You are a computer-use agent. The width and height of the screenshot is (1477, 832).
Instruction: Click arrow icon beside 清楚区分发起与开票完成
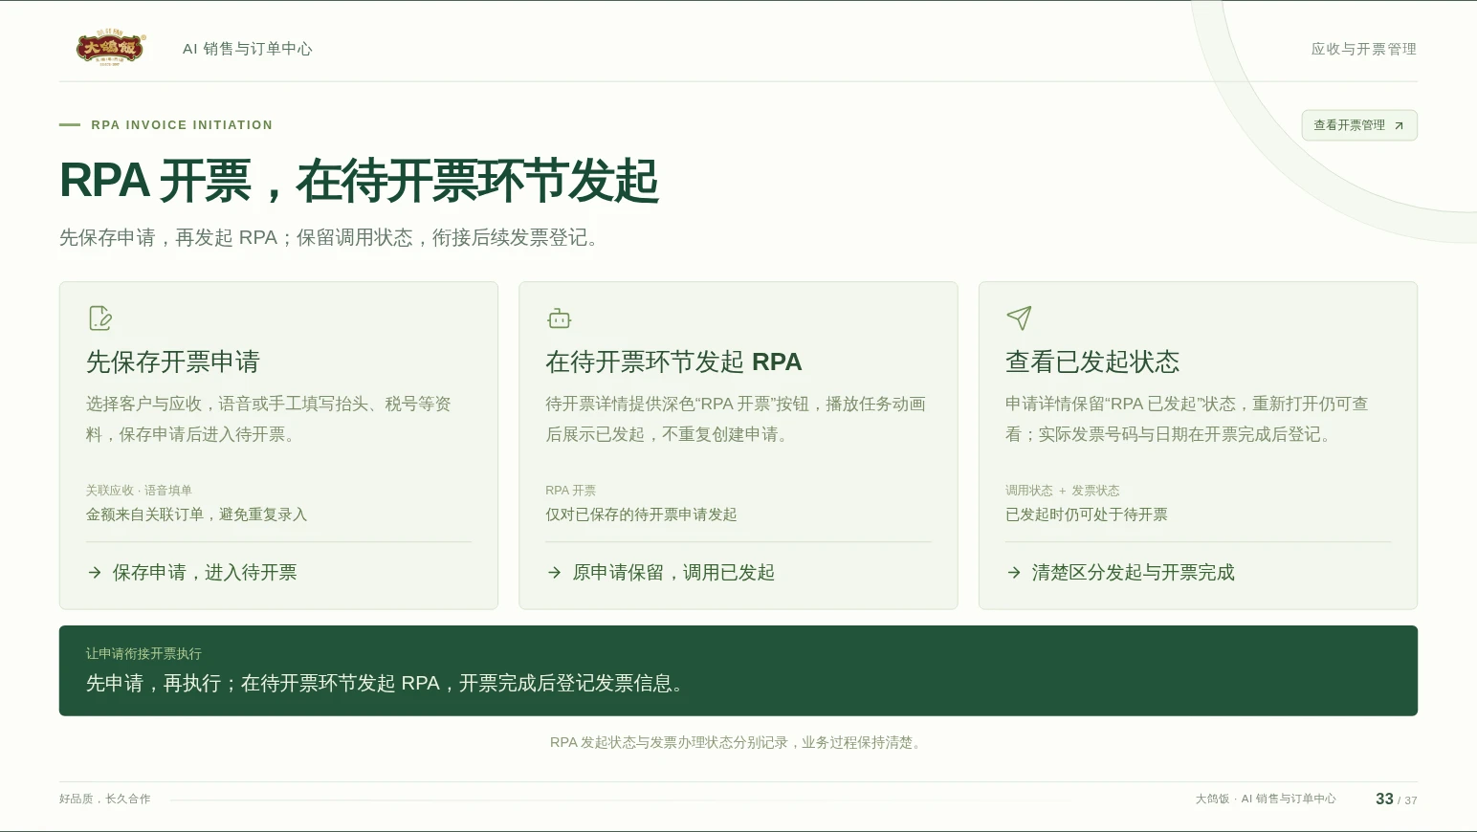pyautogui.click(x=1014, y=573)
